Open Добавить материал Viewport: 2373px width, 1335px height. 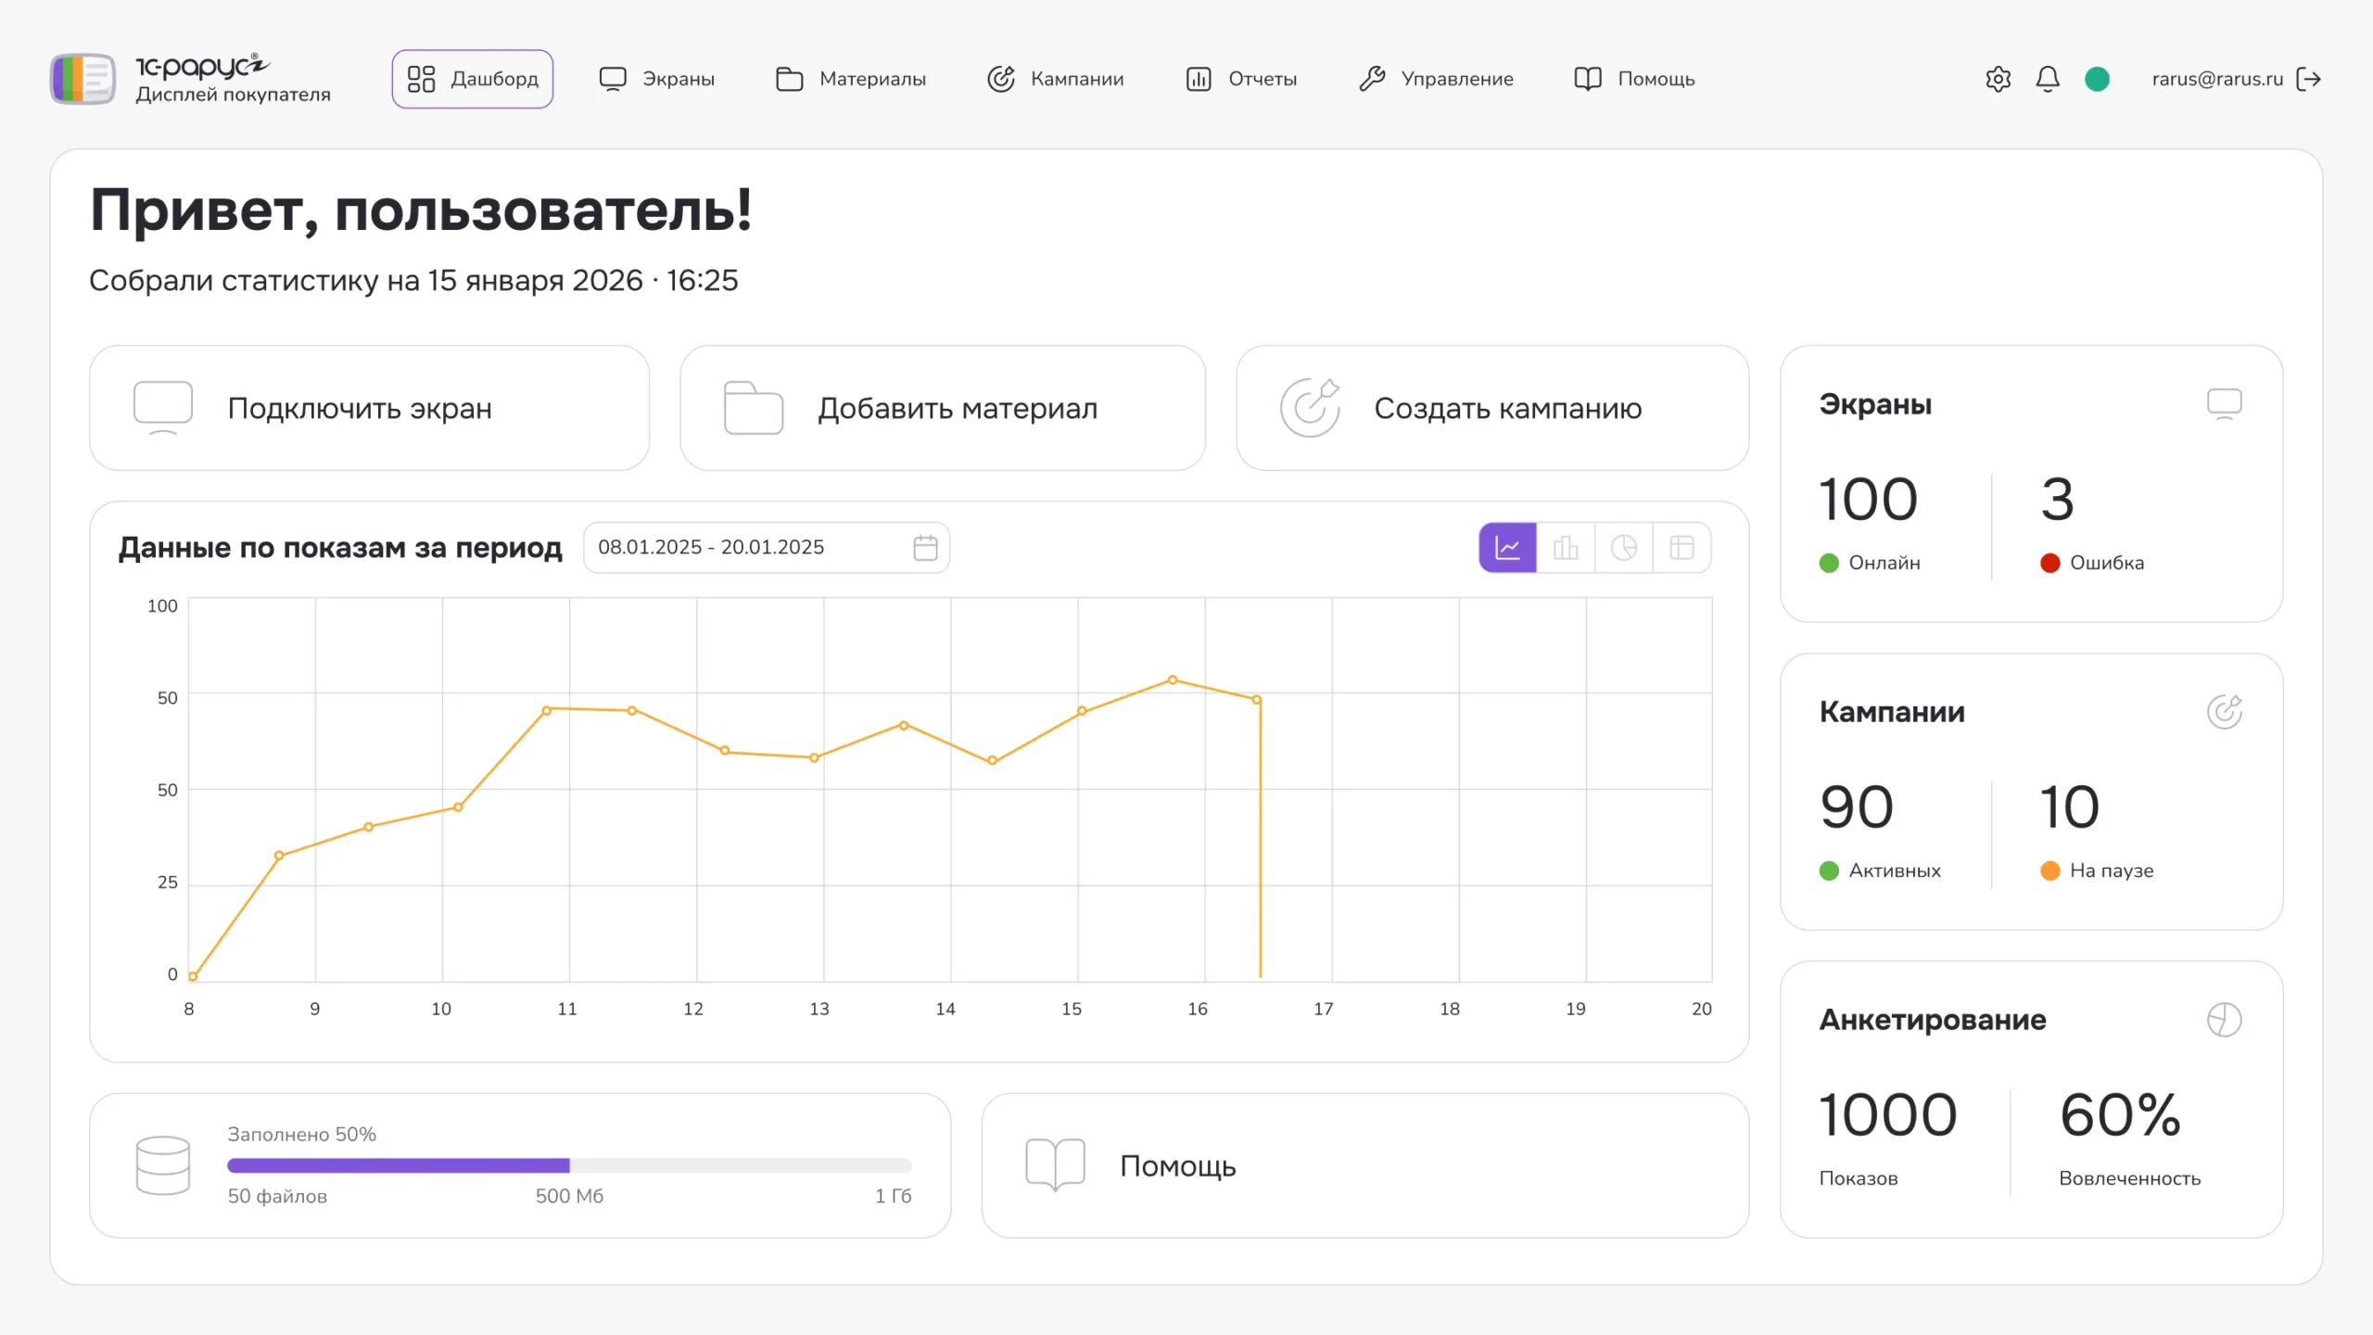coord(943,408)
